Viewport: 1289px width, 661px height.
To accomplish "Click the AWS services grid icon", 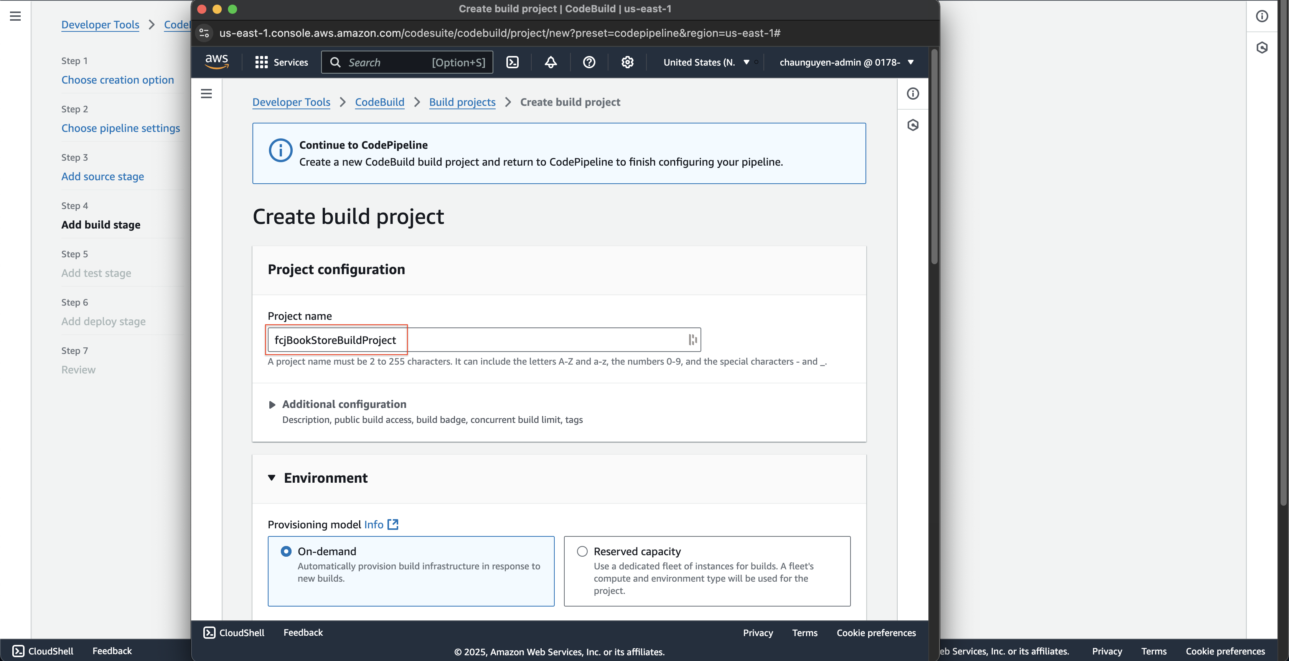I will [x=260, y=62].
